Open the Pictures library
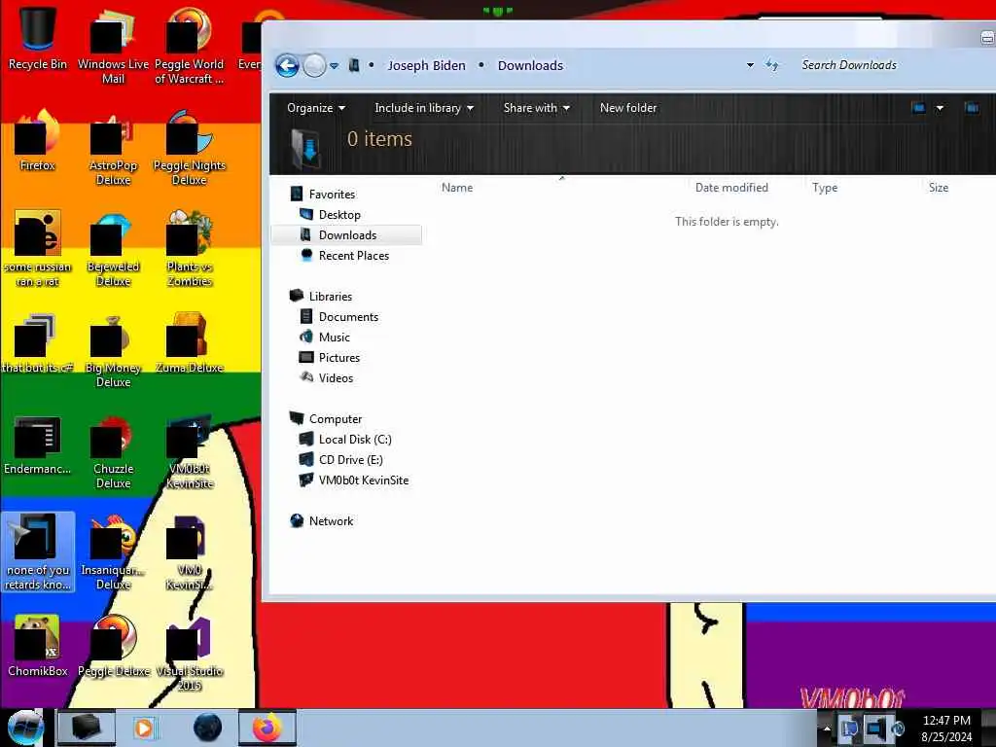Image resolution: width=996 pixels, height=747 pixels. pos(330,357)
